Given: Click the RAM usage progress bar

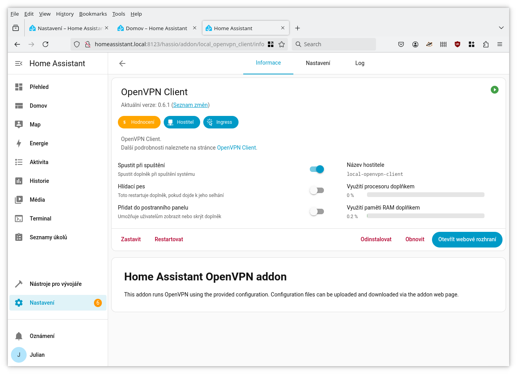Looking at the screenshot, I should click(x=426, y=216).
